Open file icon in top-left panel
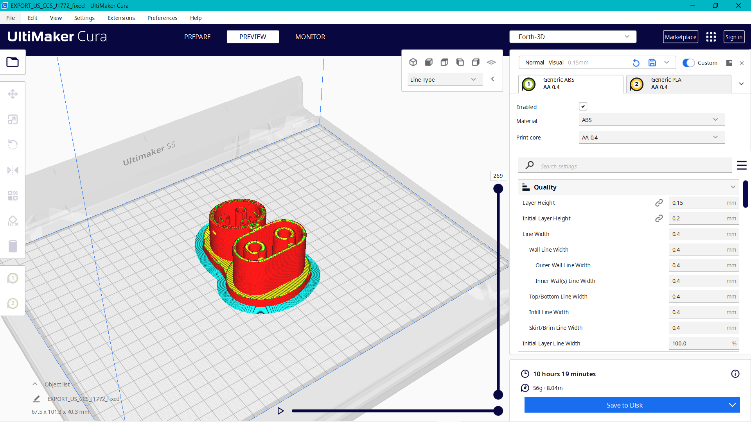Image resolution: width=751 pixels, height=422 pixels. tap(13, 62)
